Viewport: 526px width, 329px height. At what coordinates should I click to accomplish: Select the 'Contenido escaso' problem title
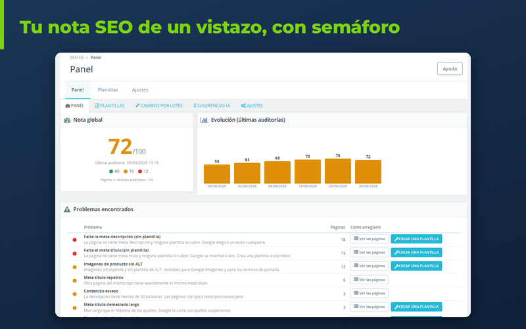click(101, 291)
